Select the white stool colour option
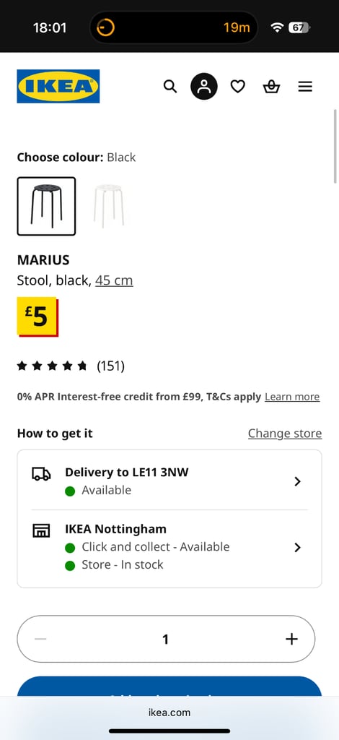 click(108, 206)
